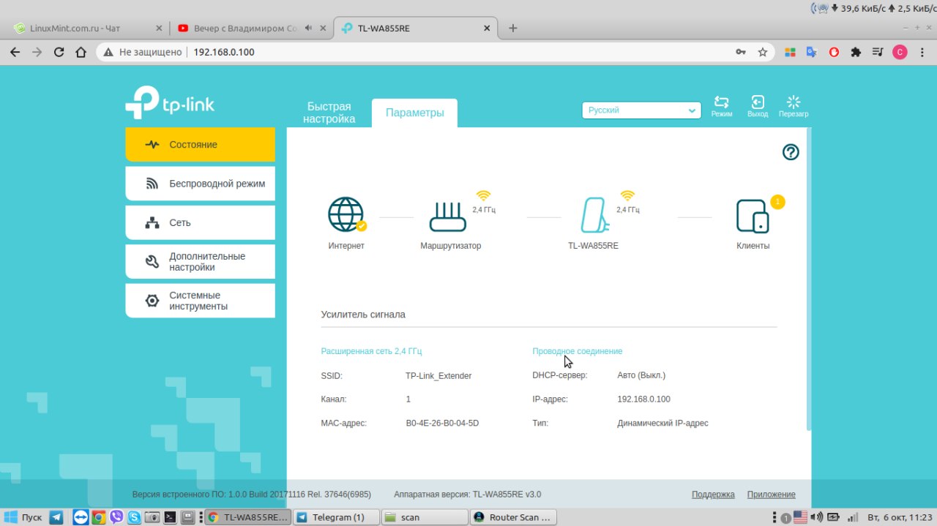Open the Chrome profile avatar

[x=900, y=52]
